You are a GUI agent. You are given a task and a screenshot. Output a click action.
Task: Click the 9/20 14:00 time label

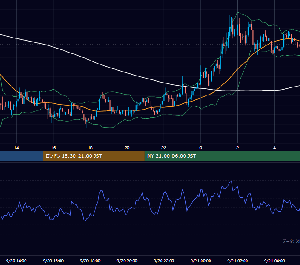coord(16,261)
